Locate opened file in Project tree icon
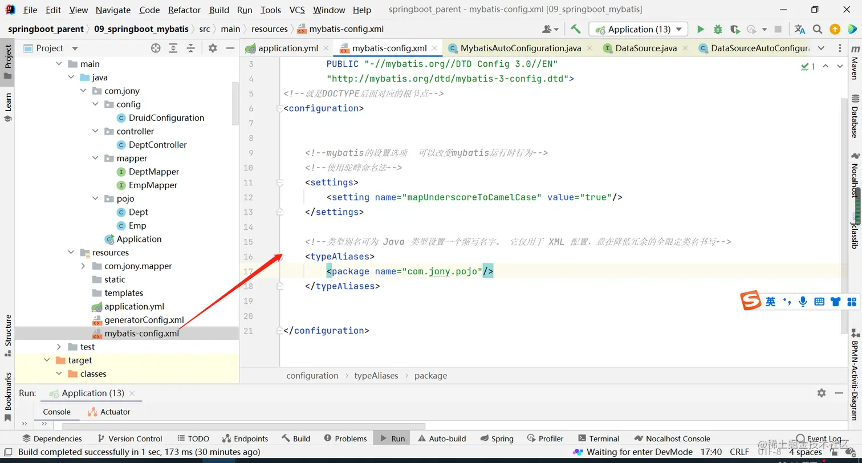862x463 pixels. point(156,48)
